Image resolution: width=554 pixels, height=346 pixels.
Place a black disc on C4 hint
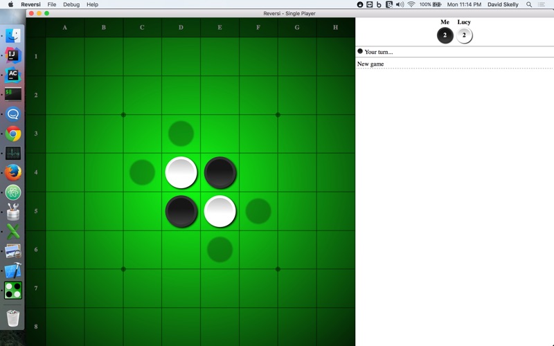[142, 172]
